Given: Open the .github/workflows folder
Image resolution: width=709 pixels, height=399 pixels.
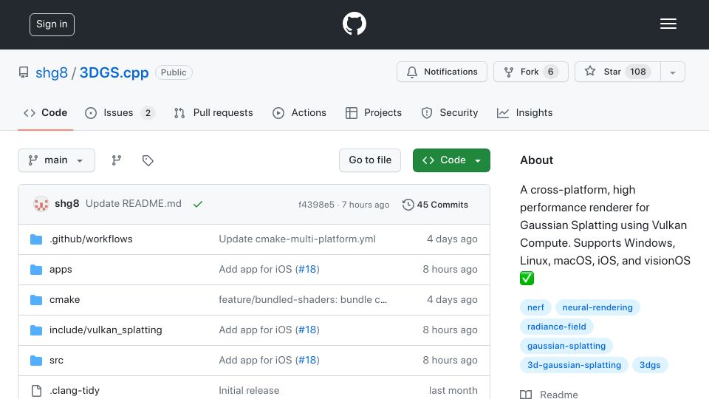Looking at the screenshot, I should [91, 239].
